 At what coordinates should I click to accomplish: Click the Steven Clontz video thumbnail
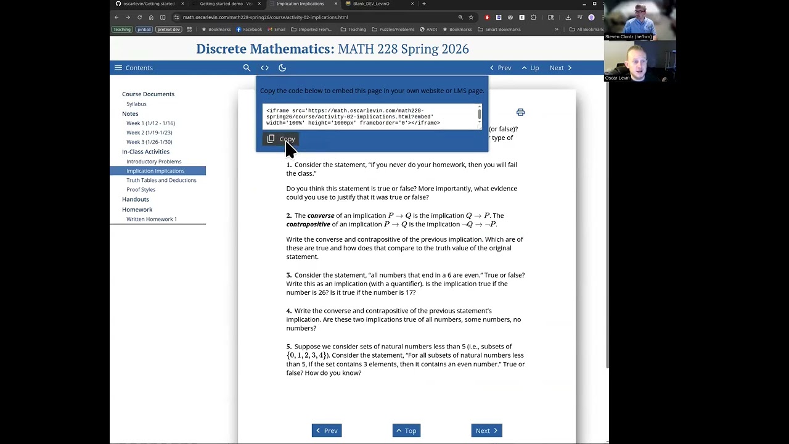click(x=640, y=20)
